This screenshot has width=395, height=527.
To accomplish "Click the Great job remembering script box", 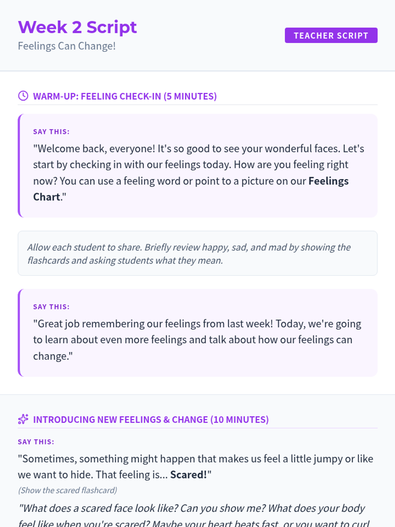I will tap(197, 333).
